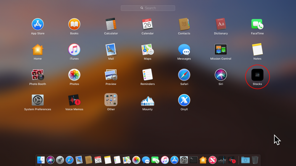Open Siri from the Launchpad grid
Viewport: 296px width, 166px height.
tap(221, 75)
